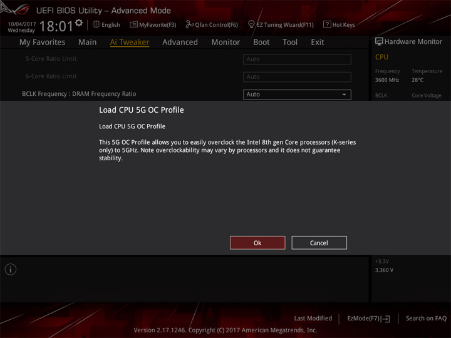
Task: Click the English language label
Action: (x=111, y=24)
